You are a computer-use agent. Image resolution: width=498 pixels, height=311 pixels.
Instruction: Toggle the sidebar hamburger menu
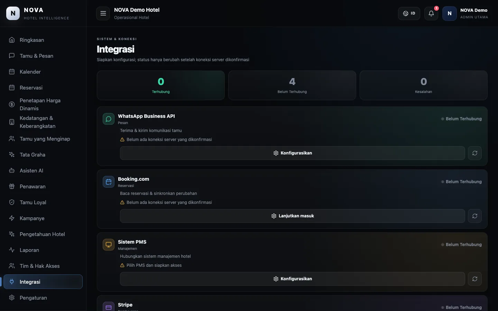point(103,13)
